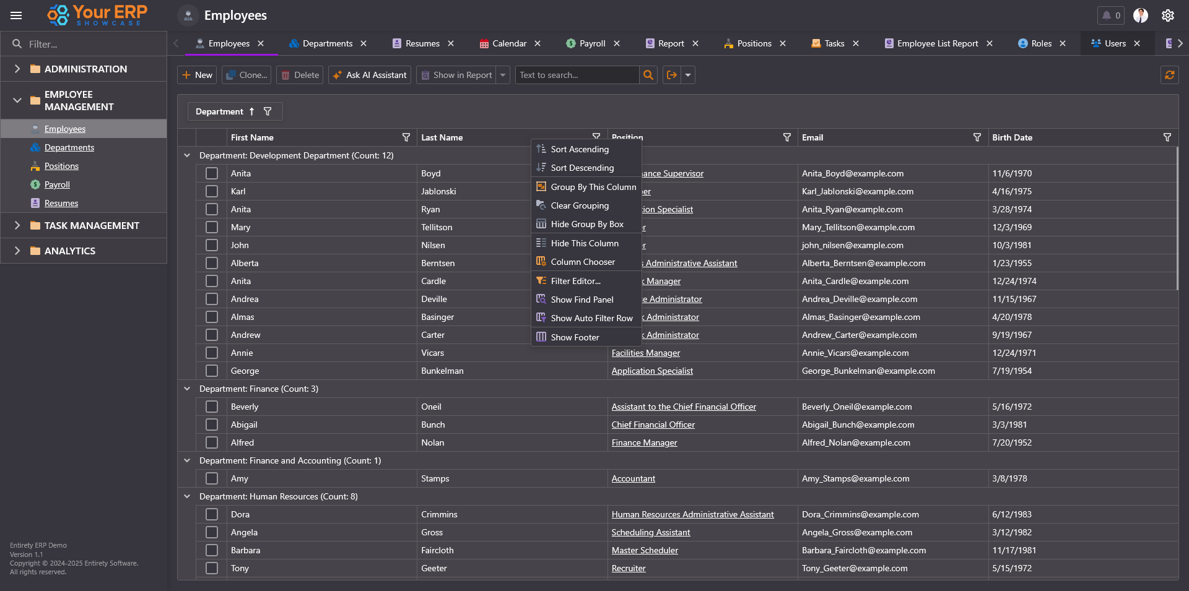Expand the ADMINISTRATION folder
1189x591 pixels.
click(x=17, y=69)
